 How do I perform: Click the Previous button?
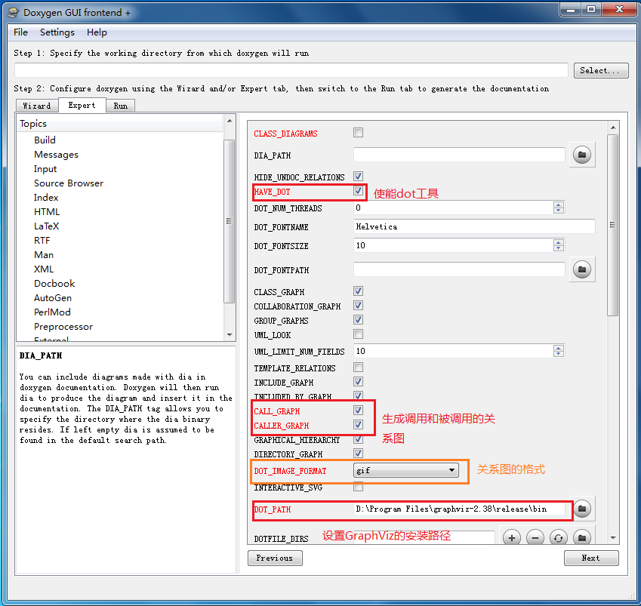[275, 558]
